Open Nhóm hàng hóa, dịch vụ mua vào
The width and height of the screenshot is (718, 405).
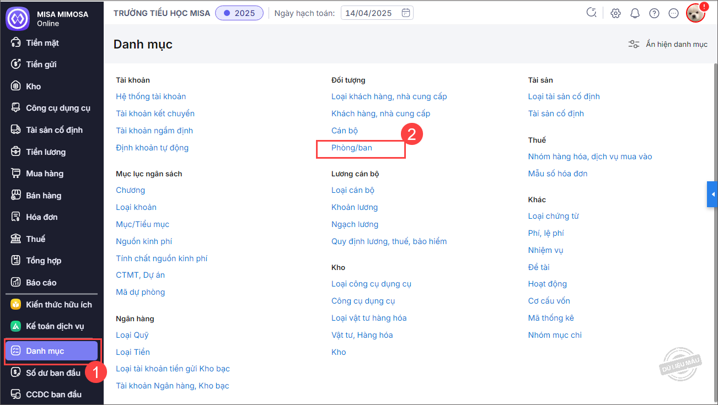(x=590, y=156)
